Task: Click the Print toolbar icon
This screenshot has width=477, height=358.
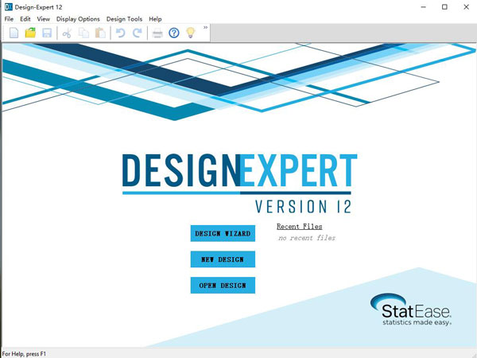Action: (157, 33)
